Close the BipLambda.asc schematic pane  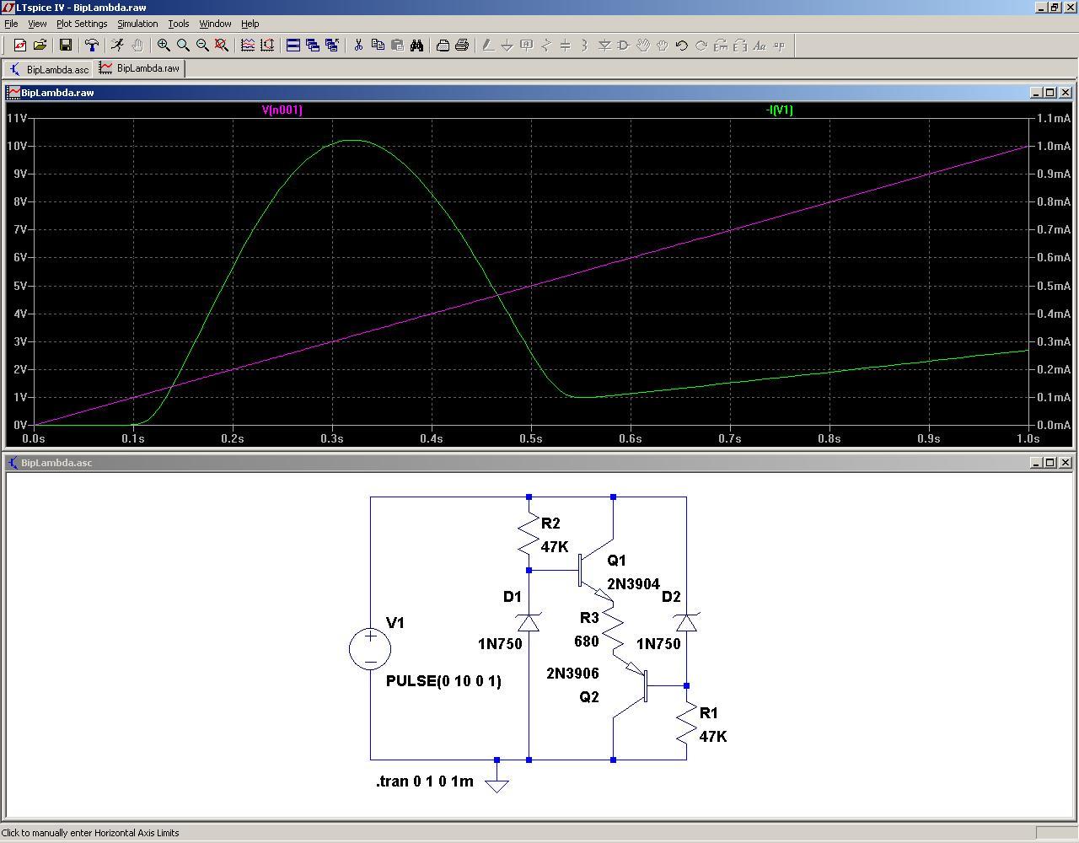[x=1065, y=463]
